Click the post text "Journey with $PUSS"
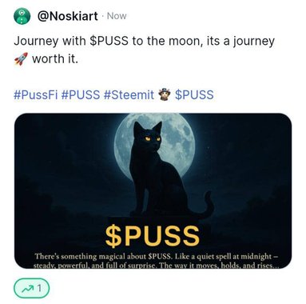The width and height of the screenshot is (306, 304). (x=71, y=42)
